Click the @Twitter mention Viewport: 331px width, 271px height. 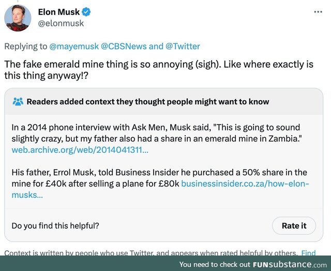(183, 46)
